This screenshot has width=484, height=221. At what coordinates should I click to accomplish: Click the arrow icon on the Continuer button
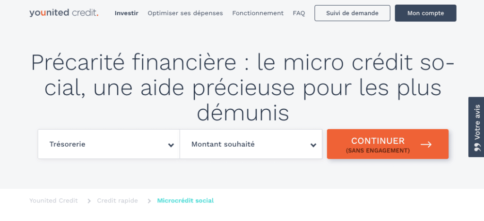(x=426, y=144)
